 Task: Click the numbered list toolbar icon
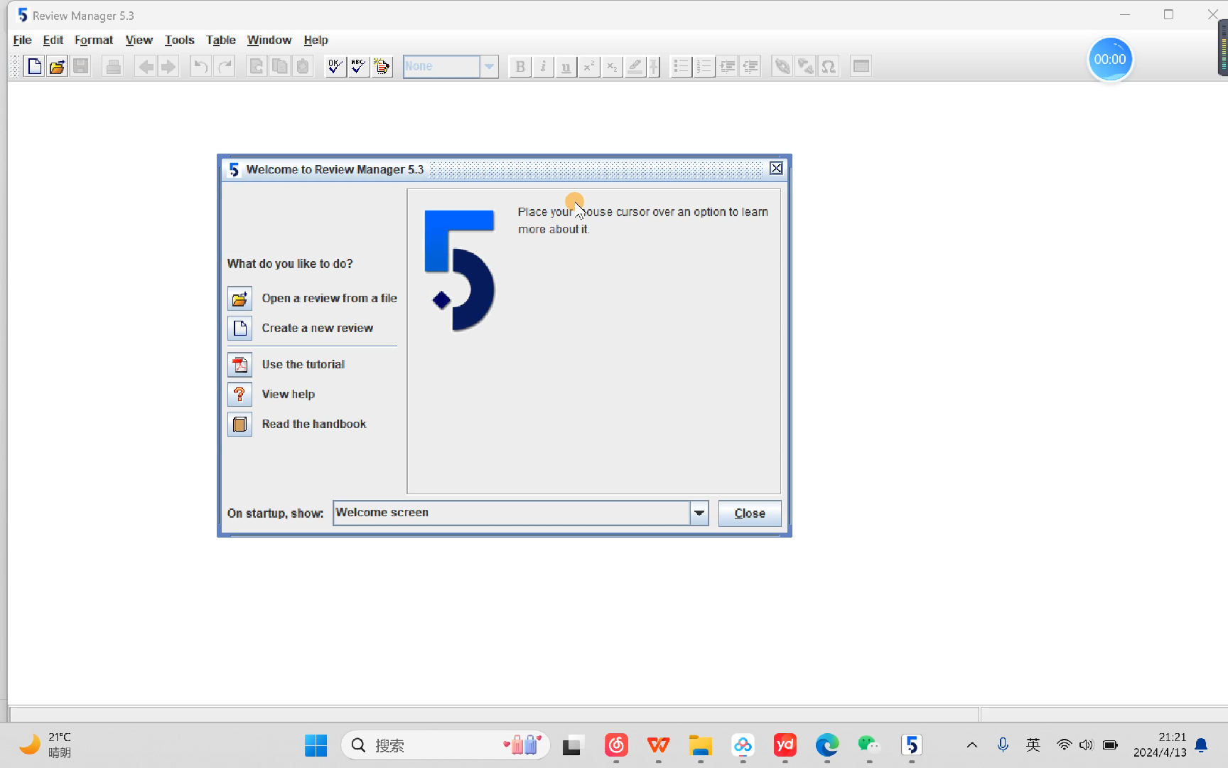pyautogui.click(x=704, y=66)
